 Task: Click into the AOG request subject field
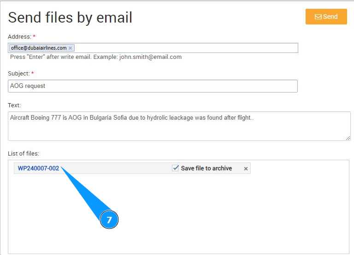point(153,86)
